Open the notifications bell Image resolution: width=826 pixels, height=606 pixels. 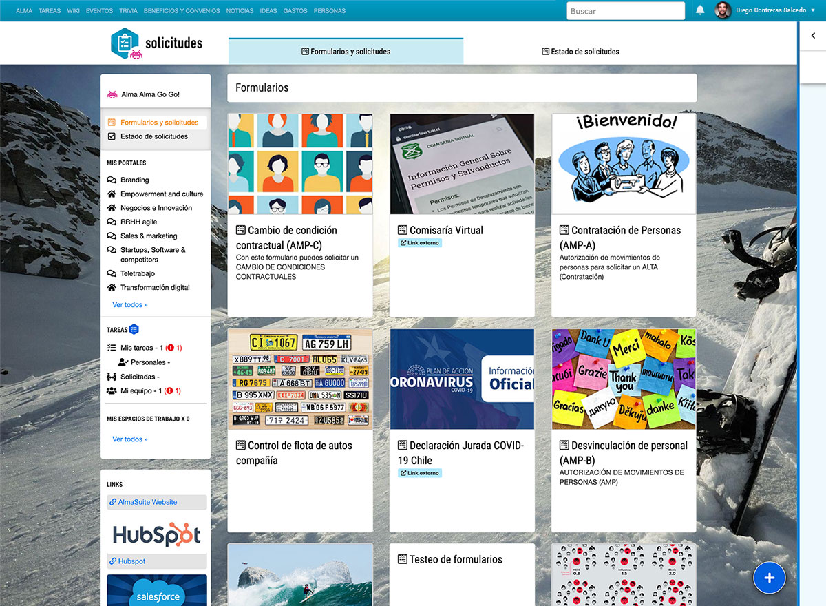(x=700, y=10)
